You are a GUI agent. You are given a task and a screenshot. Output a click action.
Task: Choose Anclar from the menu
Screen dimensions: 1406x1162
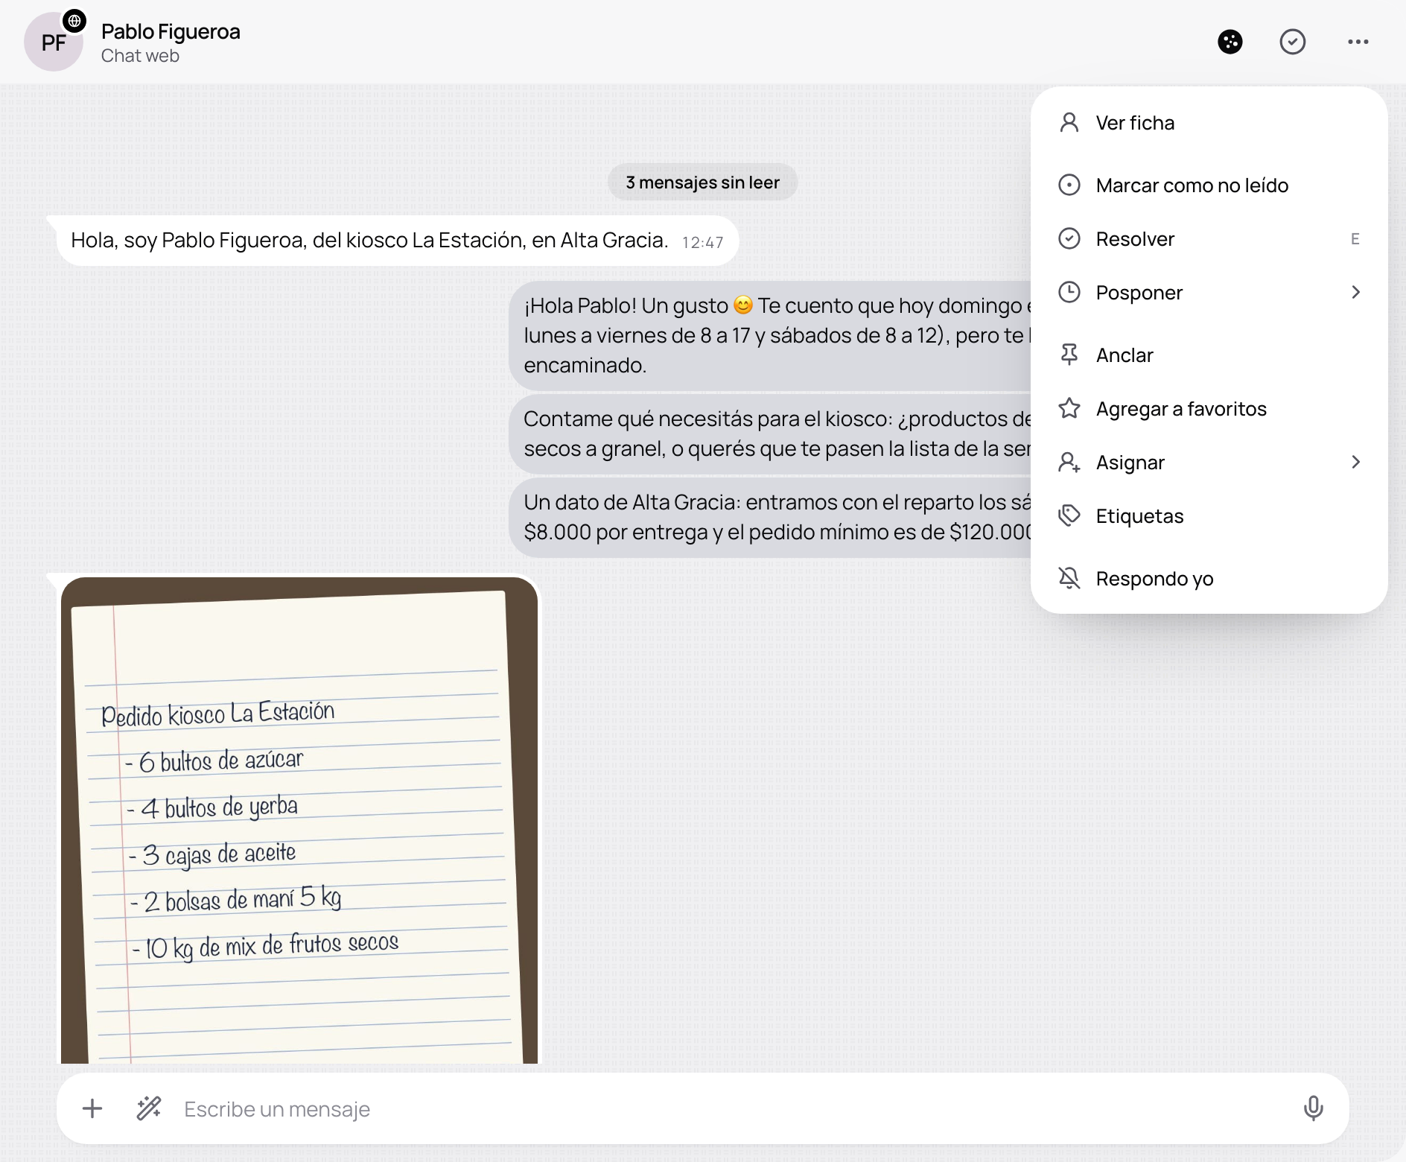click(1209, 355)
